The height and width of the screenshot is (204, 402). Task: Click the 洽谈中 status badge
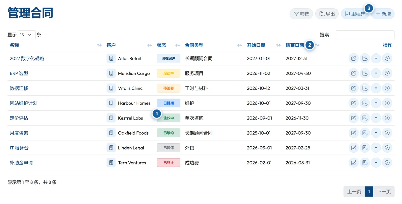point(168,73)
